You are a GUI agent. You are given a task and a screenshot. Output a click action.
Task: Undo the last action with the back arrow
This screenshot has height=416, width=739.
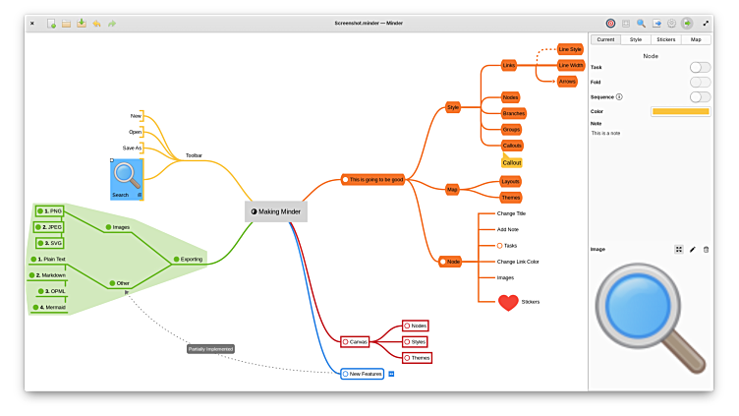[x=96, y=23]
